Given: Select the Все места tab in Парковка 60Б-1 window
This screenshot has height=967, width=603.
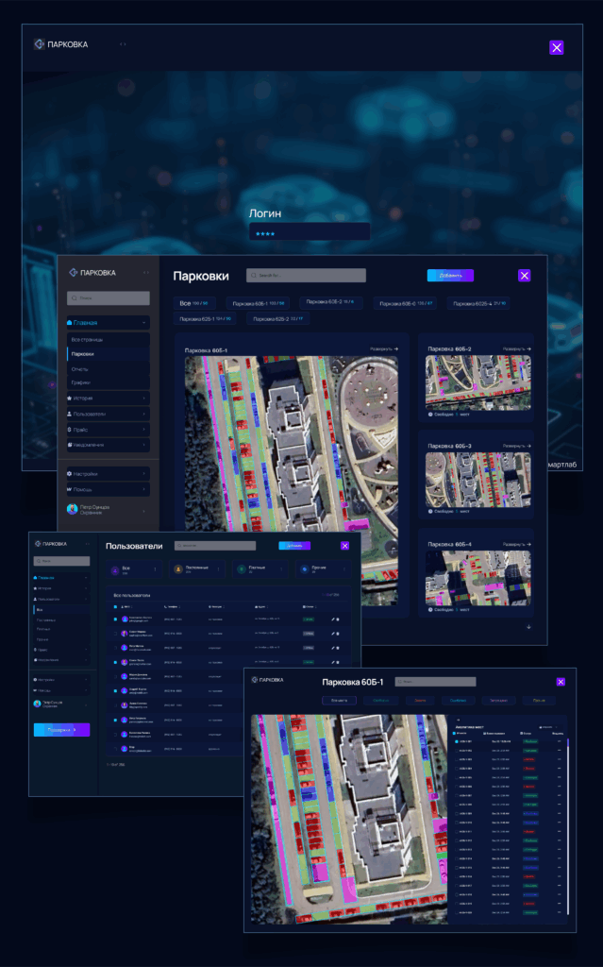Looking at the screenshot, I should pos(339,701).
